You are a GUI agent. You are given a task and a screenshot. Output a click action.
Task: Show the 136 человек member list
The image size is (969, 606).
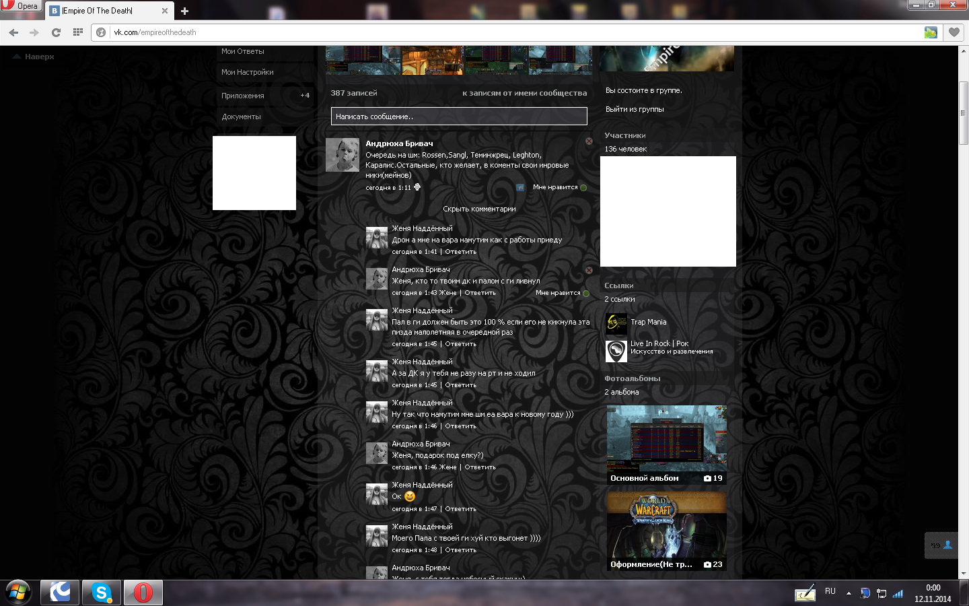click(626, 149)
